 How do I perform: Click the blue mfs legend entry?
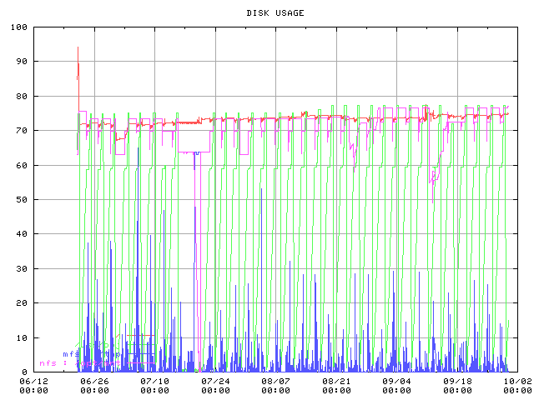[72, 354]
